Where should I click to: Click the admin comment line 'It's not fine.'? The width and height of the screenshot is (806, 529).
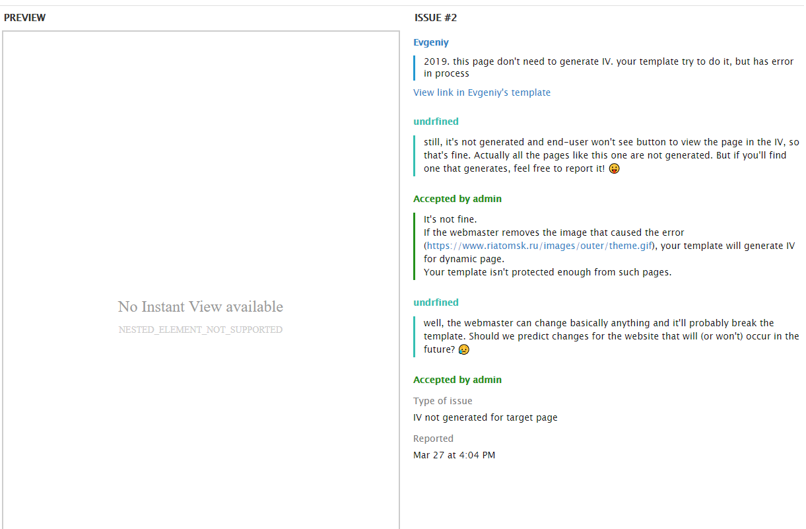(450, 219)
